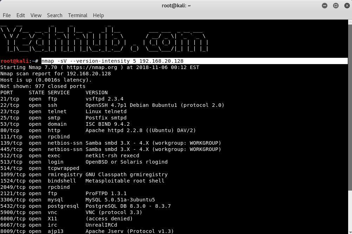Click the 5900/tcp port entry
This screenshot has height=234, width=352.
[x=13, y=212]
